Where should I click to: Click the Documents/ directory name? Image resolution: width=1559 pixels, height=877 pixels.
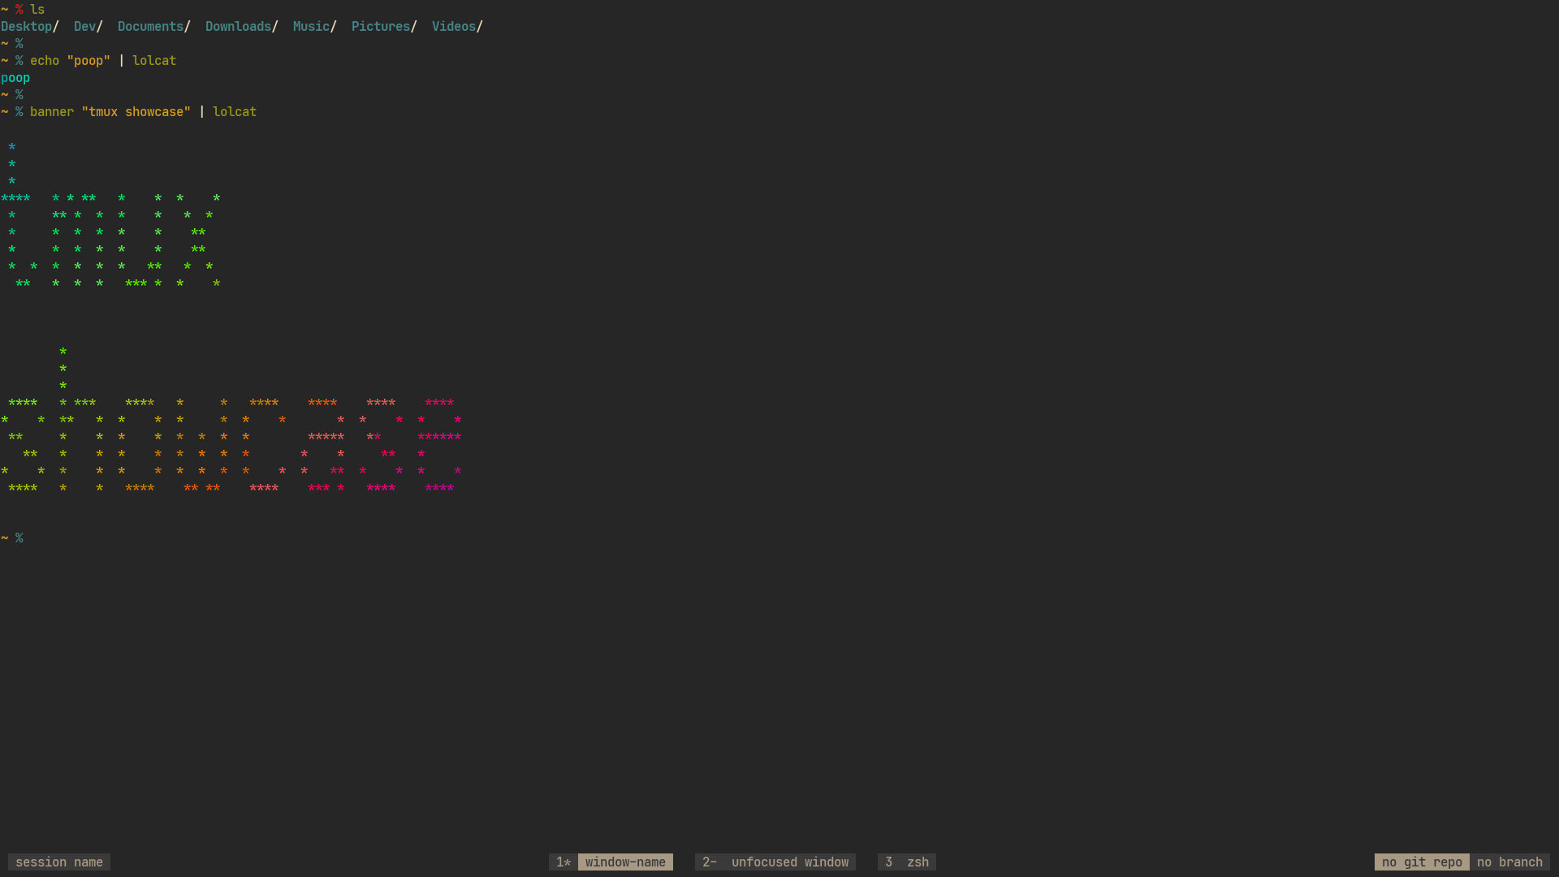154,27
